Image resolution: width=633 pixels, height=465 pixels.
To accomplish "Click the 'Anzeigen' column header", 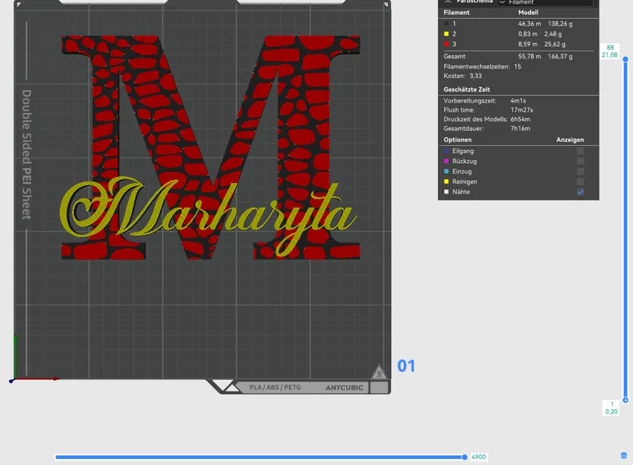I will (x=570, y=140).
